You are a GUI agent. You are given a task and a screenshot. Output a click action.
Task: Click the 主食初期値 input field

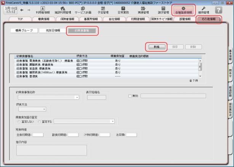(x=38, y=135)
